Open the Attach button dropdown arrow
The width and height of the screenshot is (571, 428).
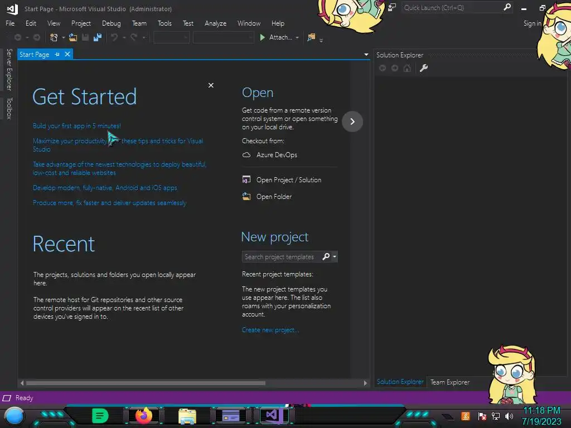coord(297,37)
